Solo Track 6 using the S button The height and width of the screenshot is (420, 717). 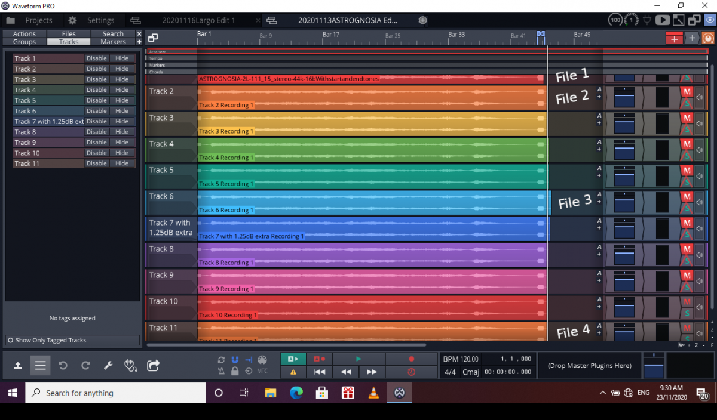(687, 208)
